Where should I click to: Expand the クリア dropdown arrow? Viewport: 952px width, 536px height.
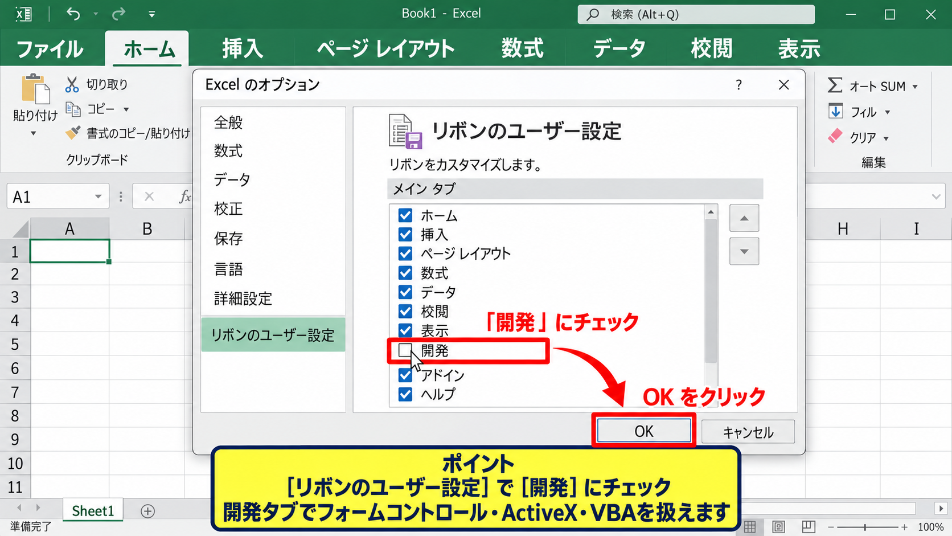(x=886, y=138)
